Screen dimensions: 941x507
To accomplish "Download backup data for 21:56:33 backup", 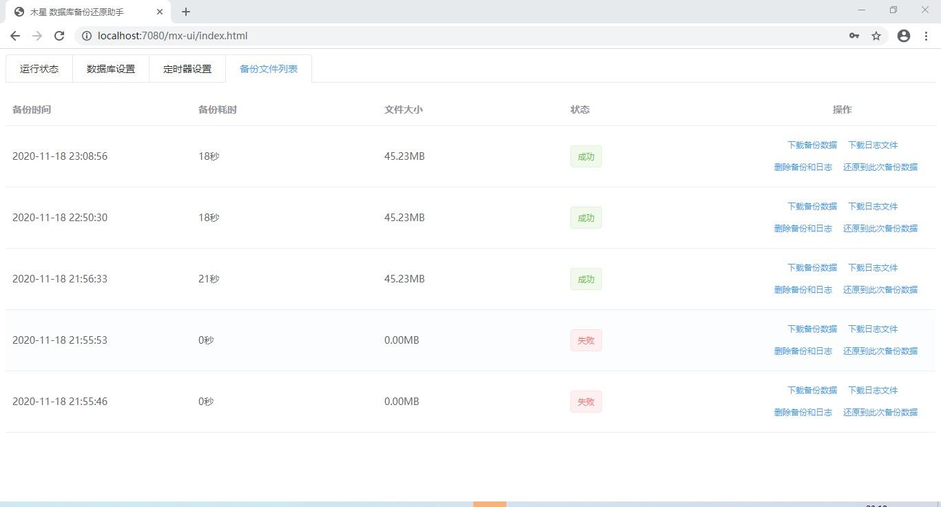I will tap(812, 268).
